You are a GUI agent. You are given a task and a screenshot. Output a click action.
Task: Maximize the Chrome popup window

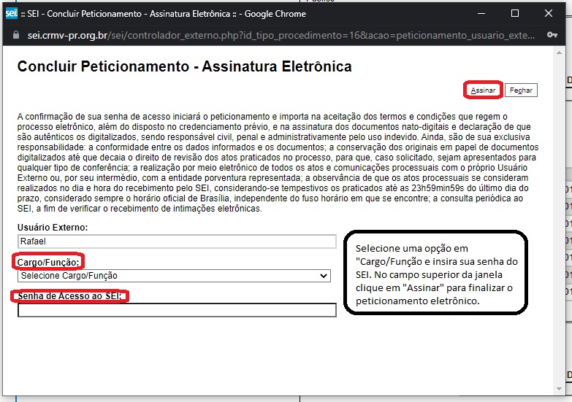[514, 13]
